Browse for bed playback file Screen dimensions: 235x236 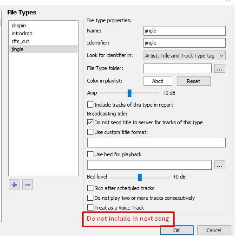coord(220,165)
